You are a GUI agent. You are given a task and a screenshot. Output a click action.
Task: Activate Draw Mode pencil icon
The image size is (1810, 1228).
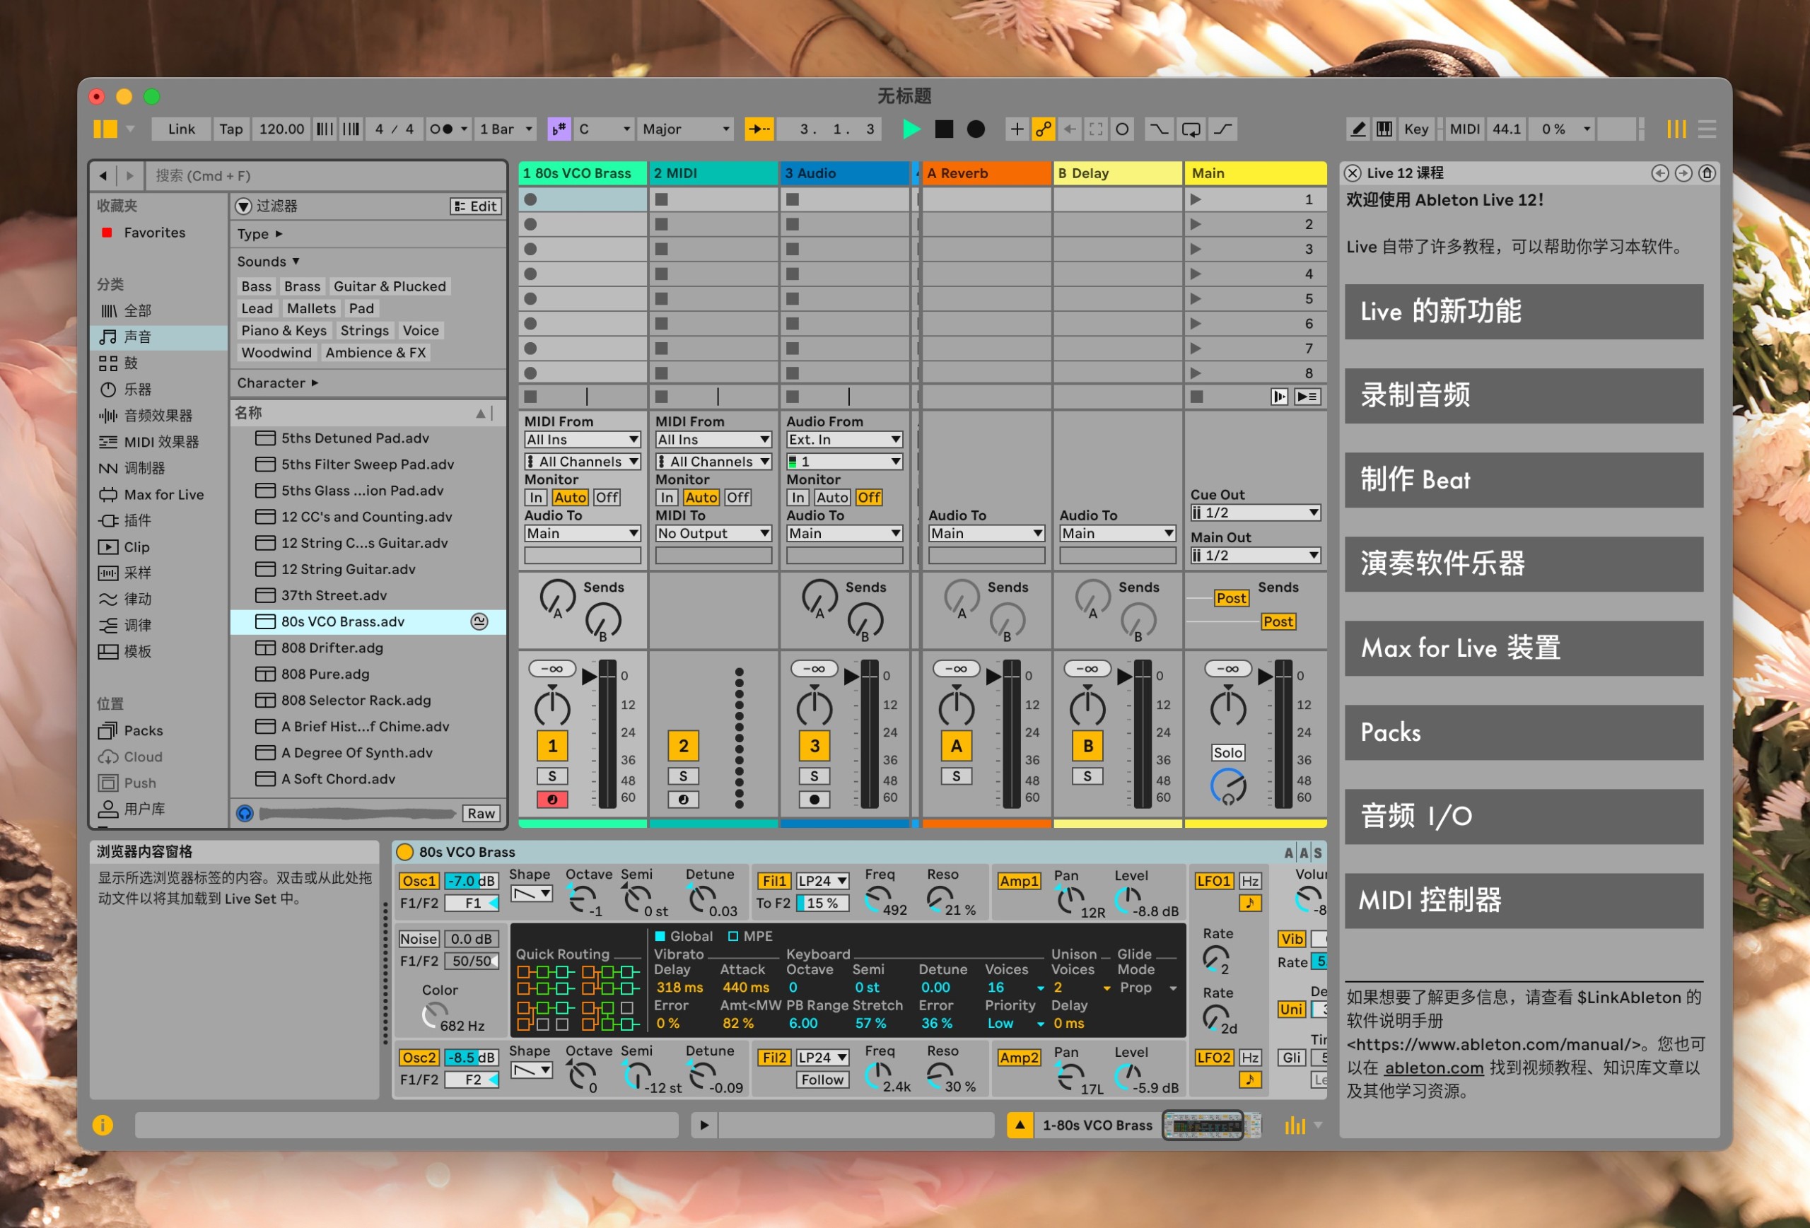pyautogui.click(x=1357, y=129)
